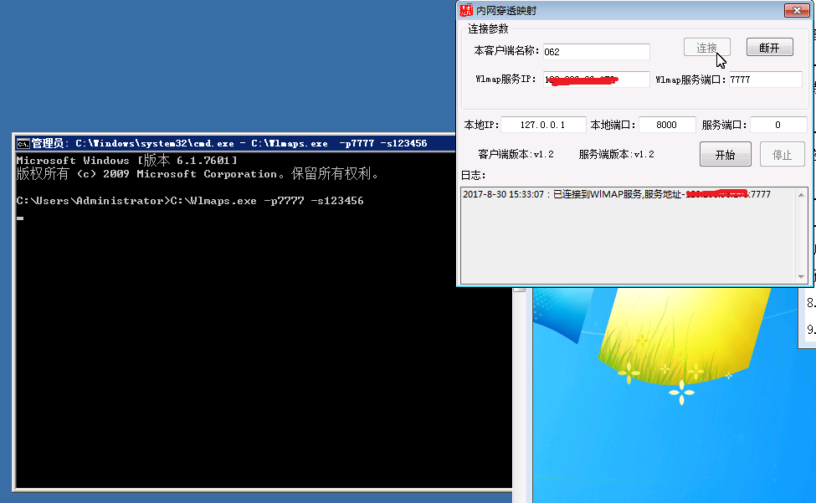Screen dimensions: 816x503
Task: Focus the 本地端口 field with 8000
Action: (x=667, y=125)
